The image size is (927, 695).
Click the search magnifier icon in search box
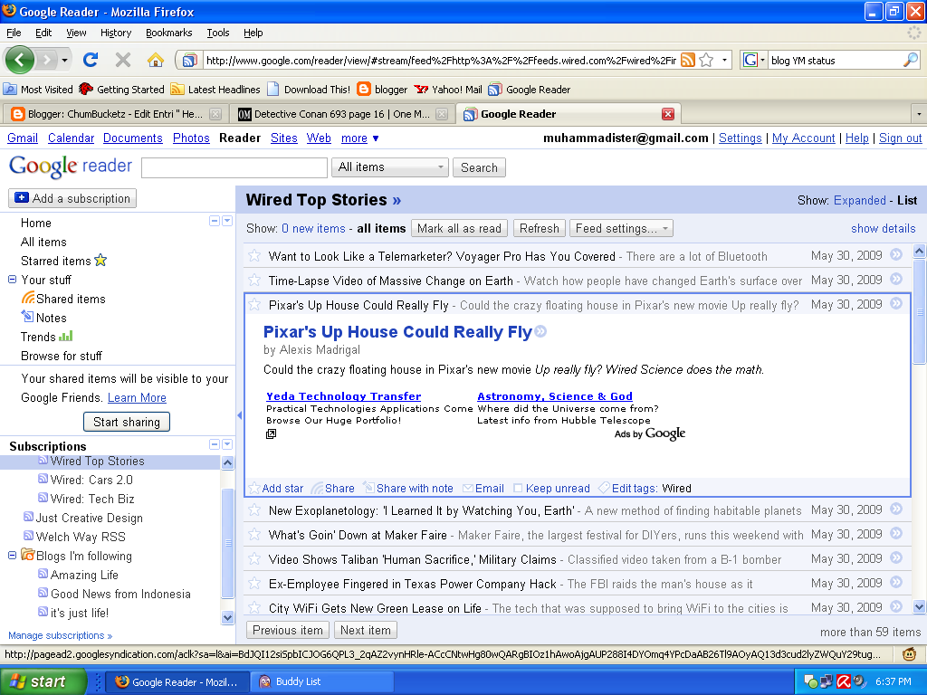click(x=911, y=60)
